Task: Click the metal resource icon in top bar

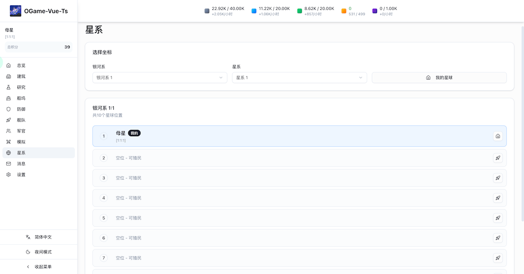Action: tap(207, 11)
